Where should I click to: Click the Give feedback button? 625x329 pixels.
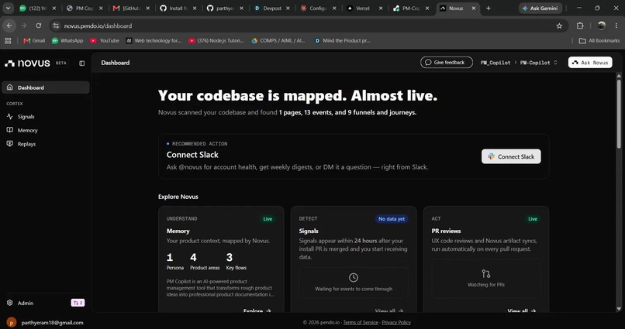tap(447, 63)
